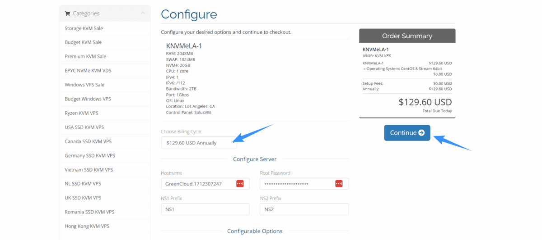Select Germany SSD KVM VPS category
The width and height of the screenshot is (542, 240).
(x=105, y=156)
